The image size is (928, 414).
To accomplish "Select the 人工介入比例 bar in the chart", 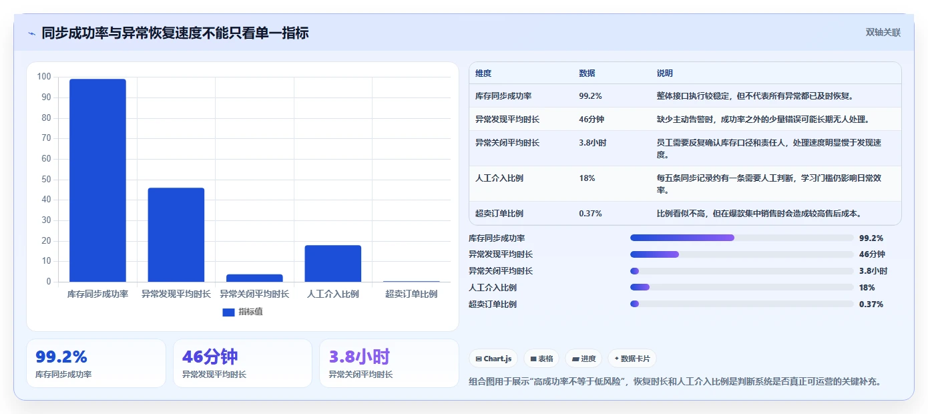I will tap(333, 264).
